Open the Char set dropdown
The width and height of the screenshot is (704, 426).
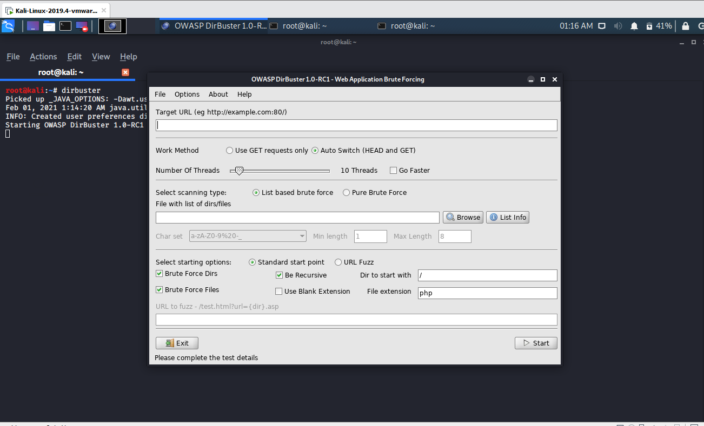pos(248,236)
